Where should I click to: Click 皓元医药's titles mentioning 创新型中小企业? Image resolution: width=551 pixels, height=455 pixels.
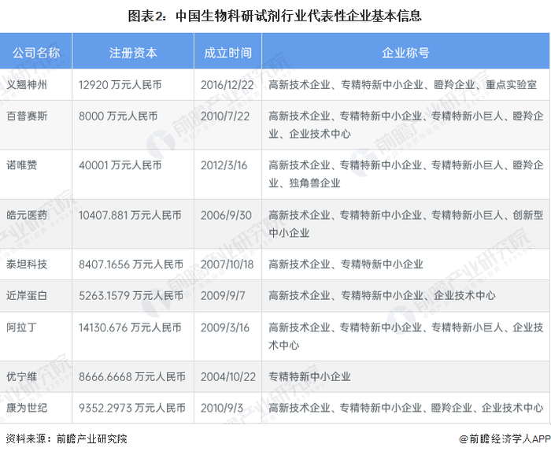(406, 224)
